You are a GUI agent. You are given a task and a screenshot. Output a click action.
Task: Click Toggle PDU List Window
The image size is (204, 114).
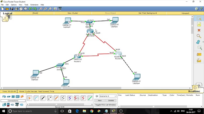click(105, 105)
